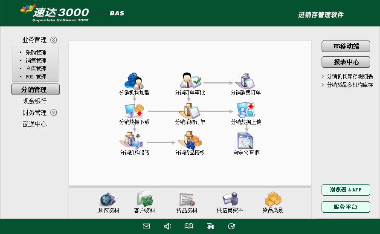The image size is (380, 234).
Task: Select 采购管理 in the sidebar menu
Action: (36, 53)
